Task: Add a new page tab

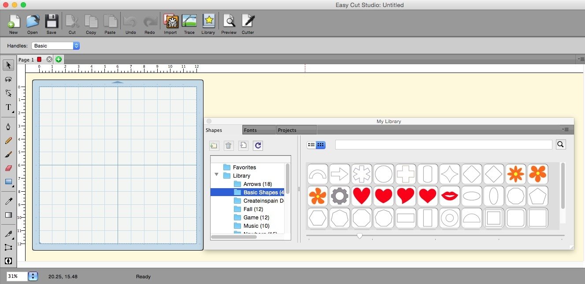Action: [59, 59]
